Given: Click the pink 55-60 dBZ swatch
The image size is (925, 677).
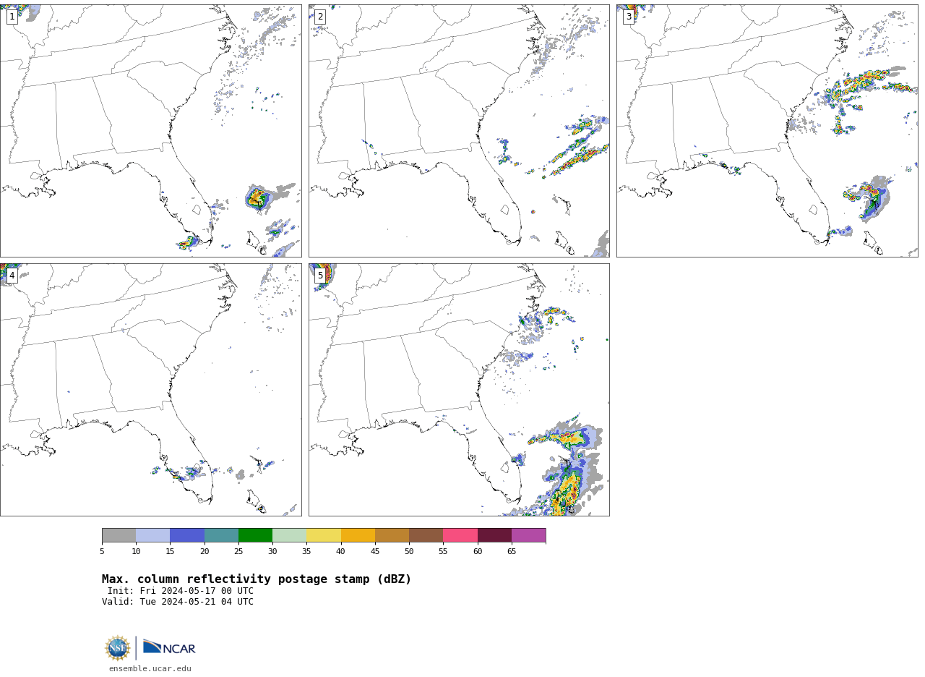Looking at the screenshot, I should pos(460,535).
